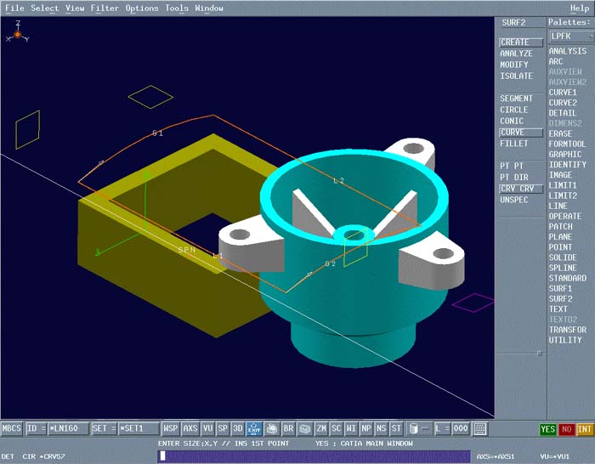Open the Filter menu
The image size is (595, 464).
tap(105, 8)
